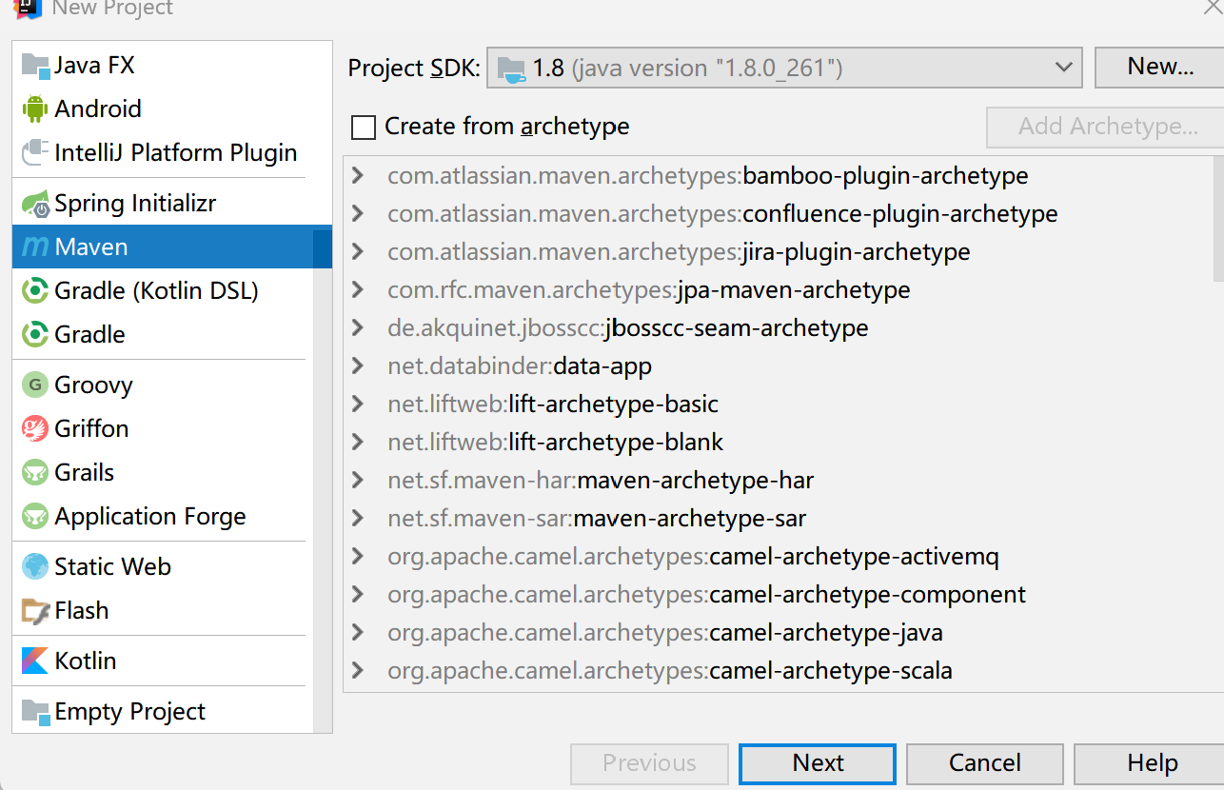Expand lift-archetype-blank entry
This screenshot has width=1224, height=790.
click(x=358, y=443)
